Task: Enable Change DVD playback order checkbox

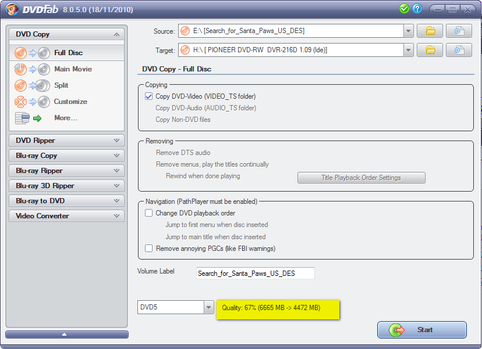Action: click(149, 213)
